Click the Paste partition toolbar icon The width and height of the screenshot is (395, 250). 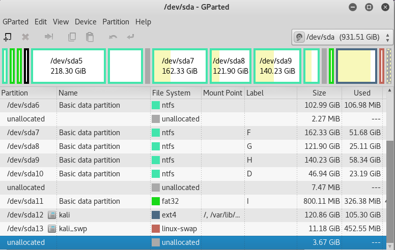[x=90, y=37]
